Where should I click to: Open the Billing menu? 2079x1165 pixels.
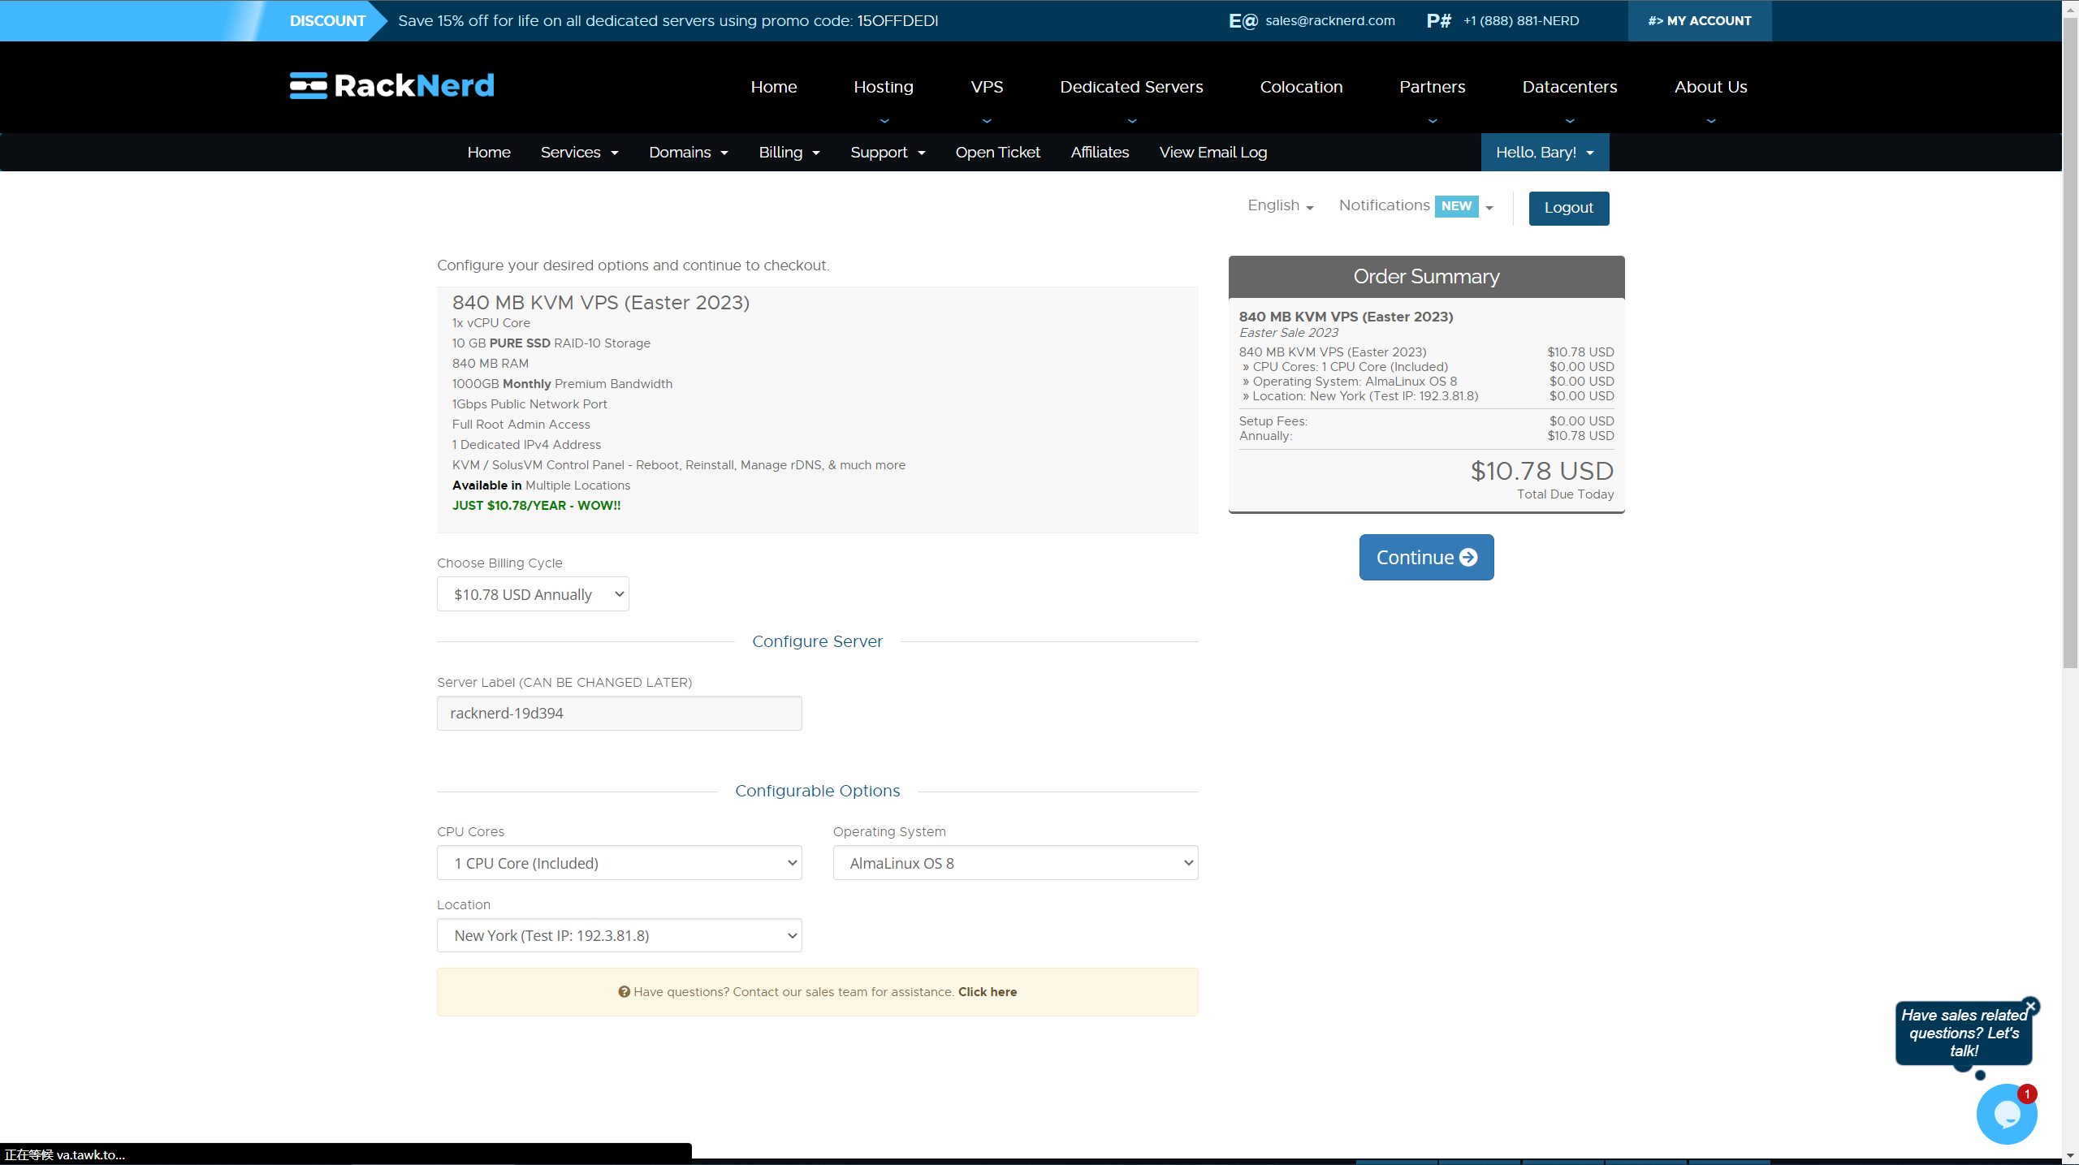point(789,153)
